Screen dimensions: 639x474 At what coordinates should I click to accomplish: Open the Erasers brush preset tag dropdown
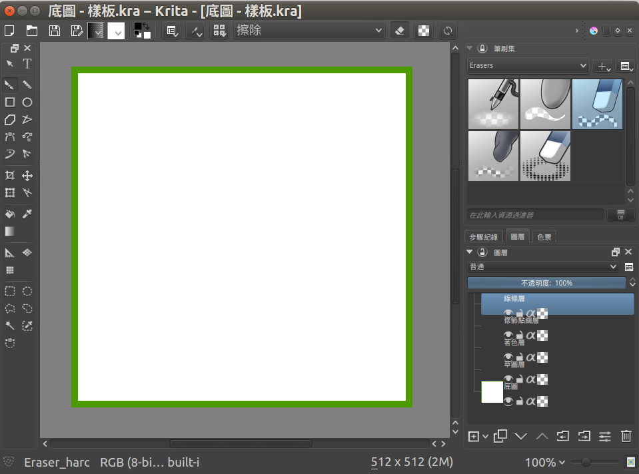[528, 66]
